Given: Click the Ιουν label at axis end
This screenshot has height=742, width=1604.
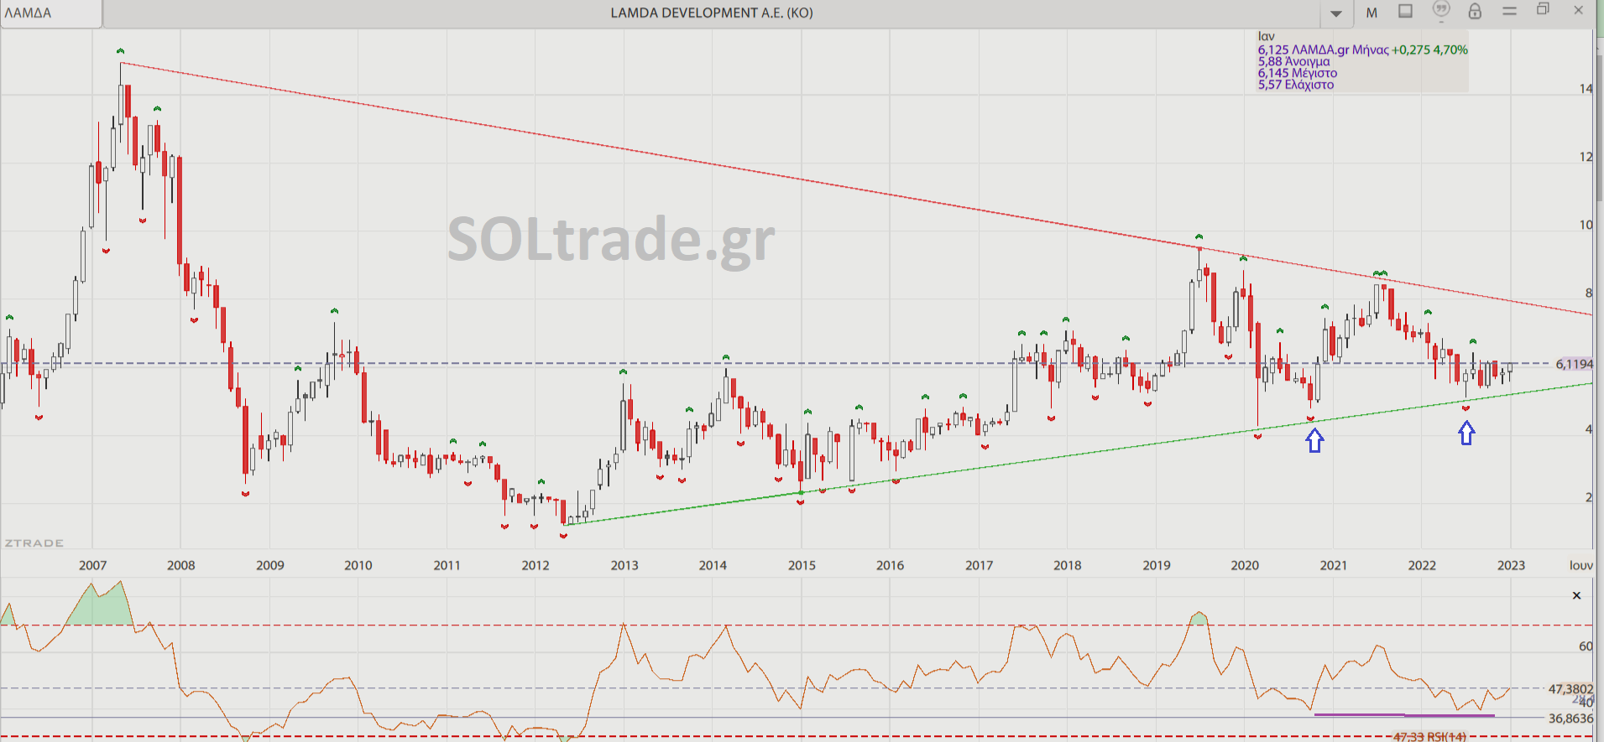Looking at the screenshot, I should 1581,565.
